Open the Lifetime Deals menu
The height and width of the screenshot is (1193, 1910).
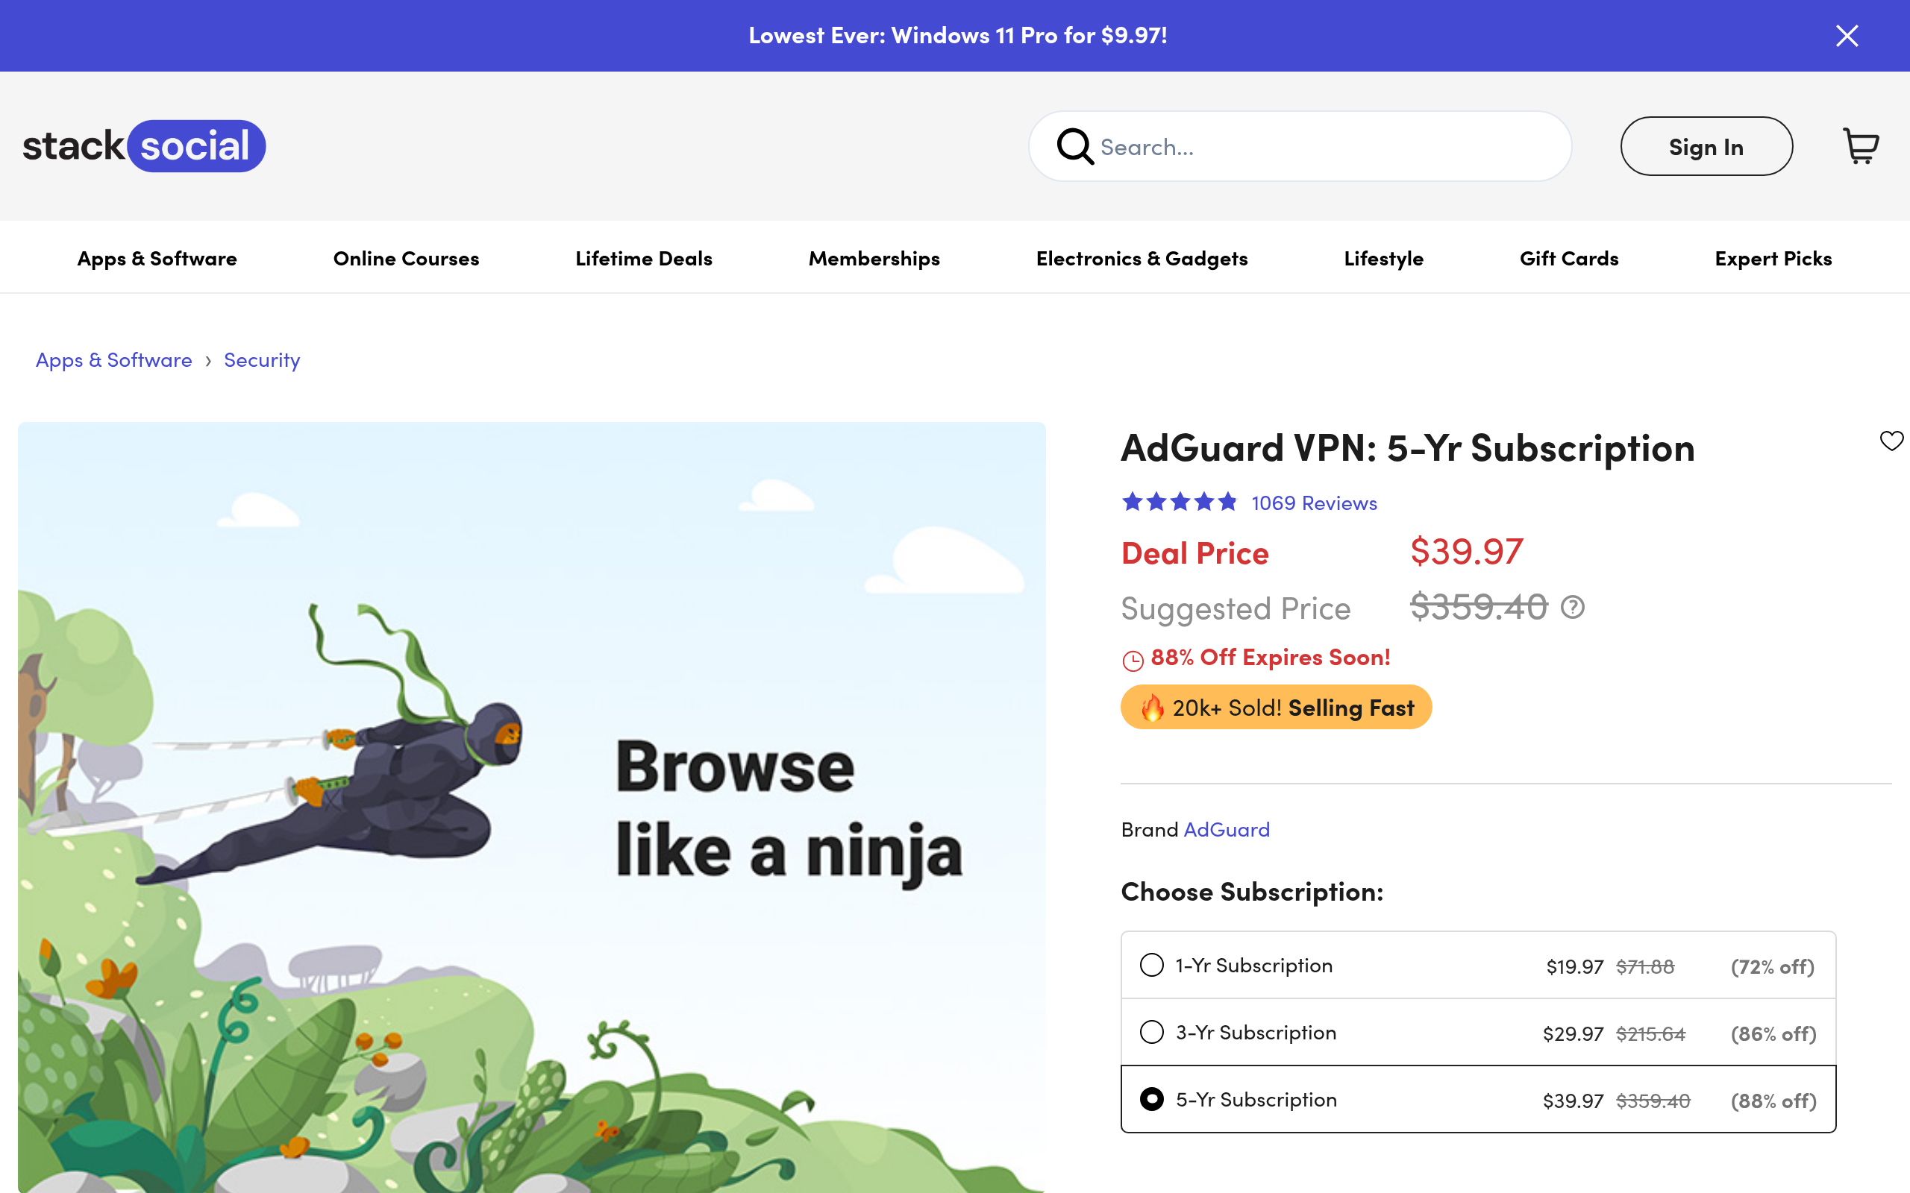[643, 258]
